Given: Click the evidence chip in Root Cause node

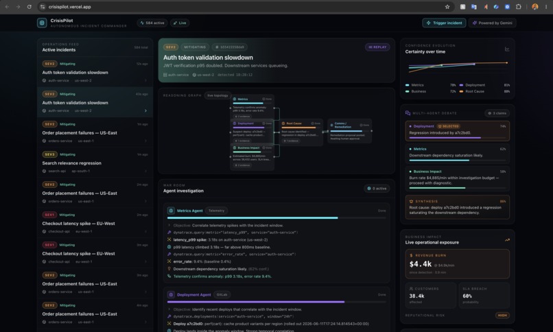Looking at the screenshot, I should point(291,141).
